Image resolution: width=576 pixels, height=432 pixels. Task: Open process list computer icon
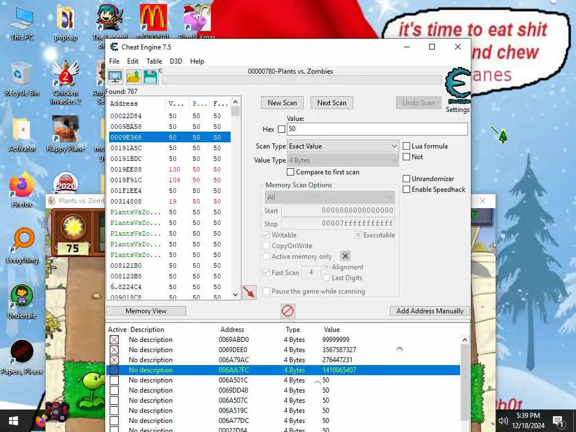pyautogui.click(x=115, y=77)
